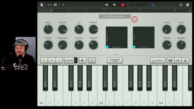Start playback with the Play button

[115, 5]
